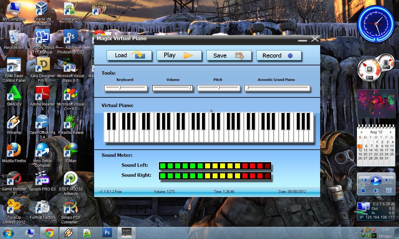The height and width of the screenshot is (239, 399).
Task: Go to previous month in calendar gadget
Action: pos(361,132)
